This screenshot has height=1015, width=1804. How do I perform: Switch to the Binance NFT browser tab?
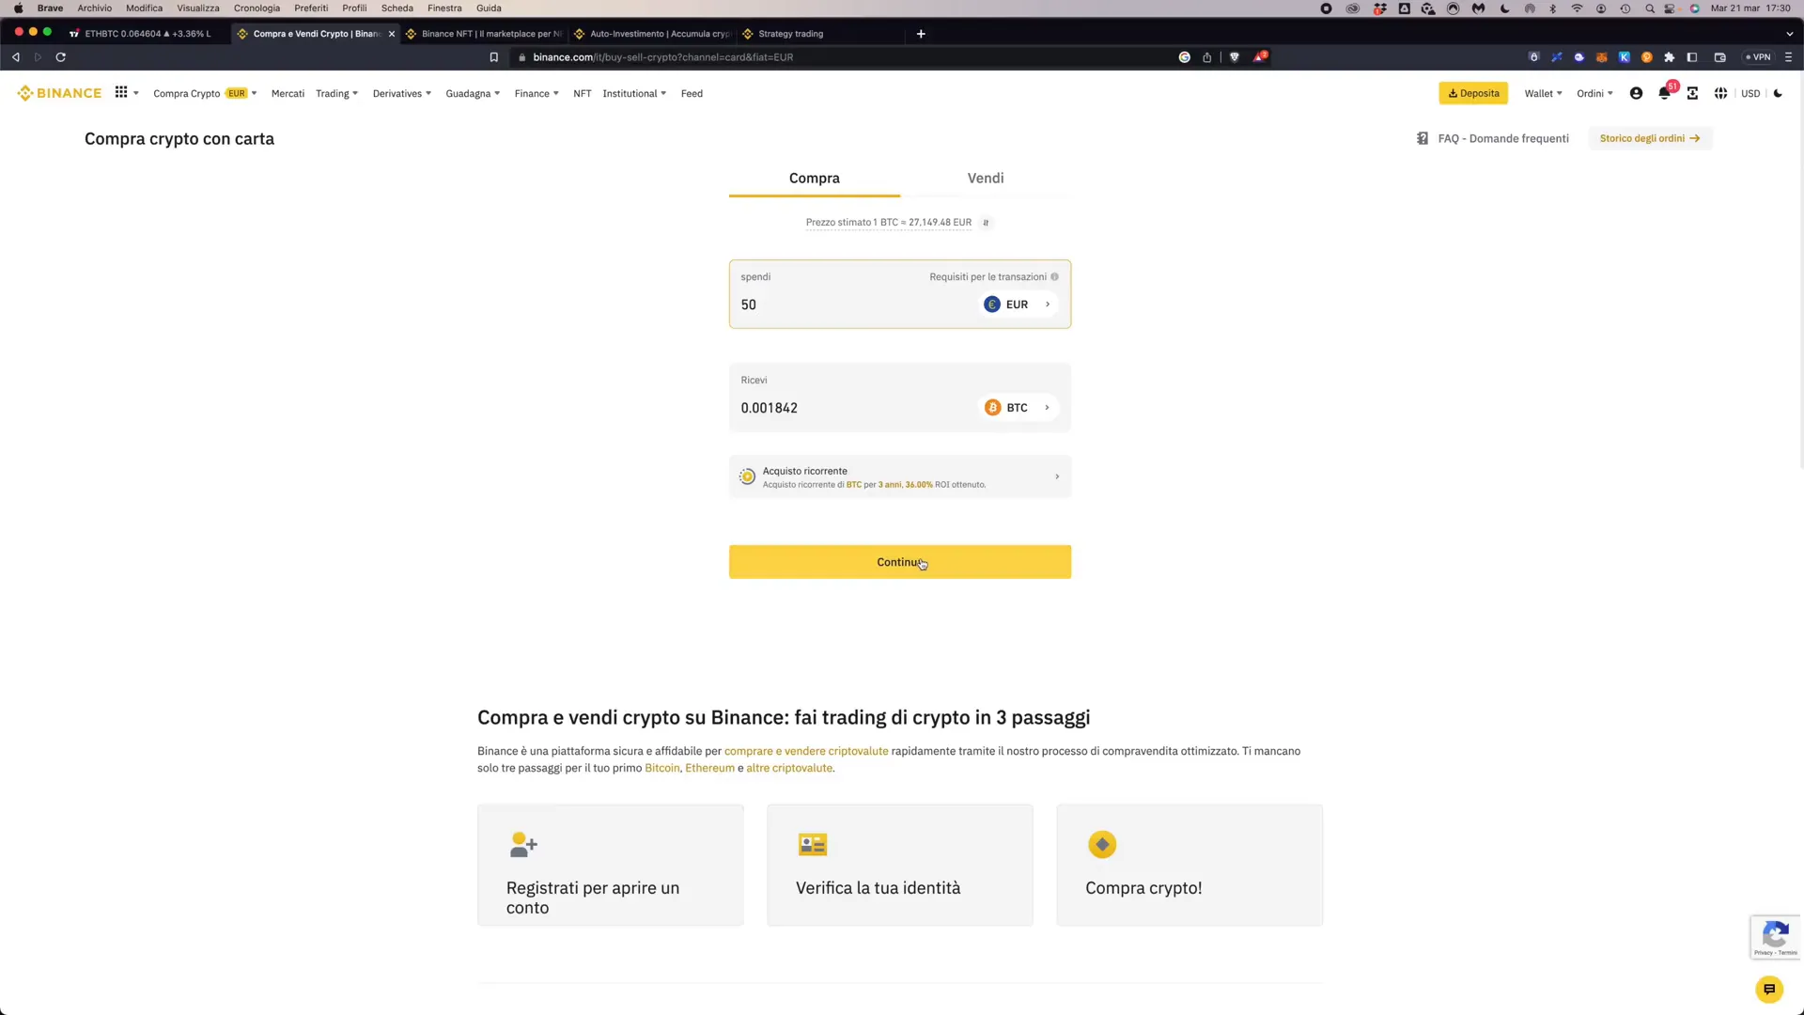click(x=484, y=34)
